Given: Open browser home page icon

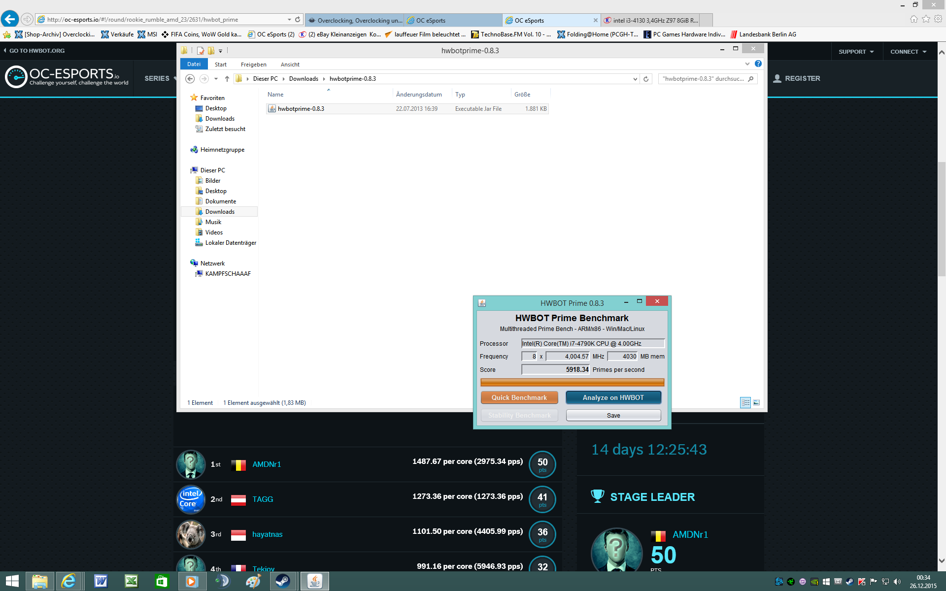Looking at the screenshot, I should 913,19.
